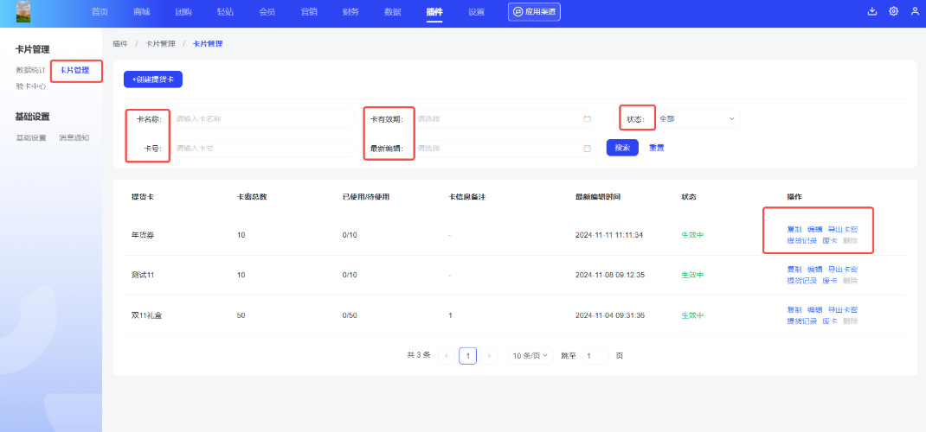This screenshot has height=432, width=926.
Task: Open the 10条/页 page size dropdown
Action: (531, 356)
